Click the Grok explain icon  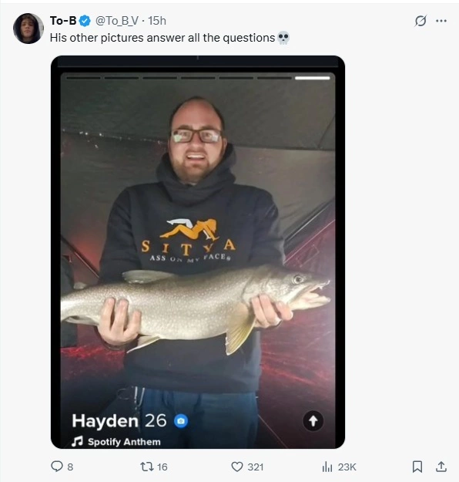pos(420,21)
